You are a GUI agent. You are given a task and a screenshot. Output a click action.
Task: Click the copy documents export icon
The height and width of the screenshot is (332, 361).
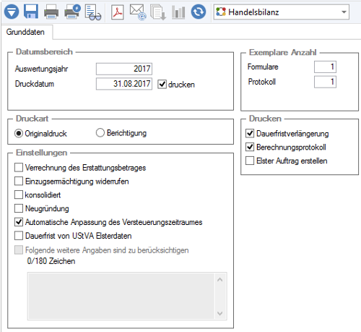coord(158,12)
